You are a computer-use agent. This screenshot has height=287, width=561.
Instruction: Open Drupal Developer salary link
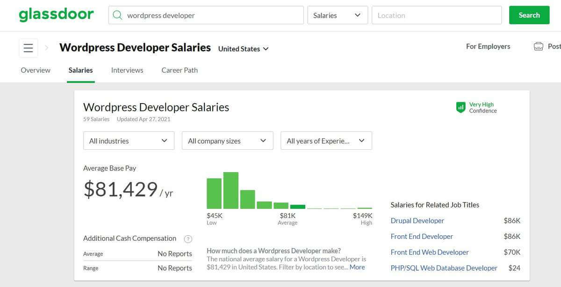coord(417,220)
